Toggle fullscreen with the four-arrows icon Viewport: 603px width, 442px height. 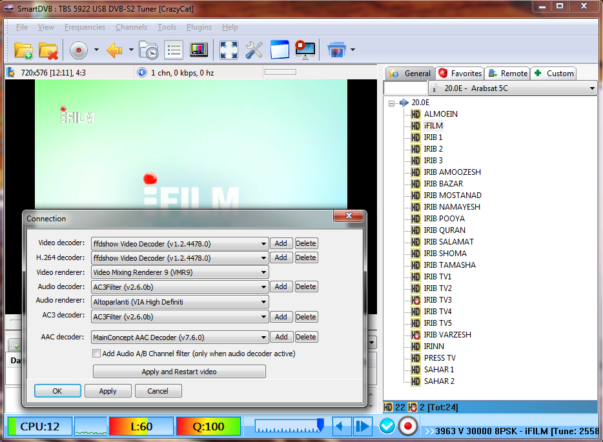pos(229,50)
